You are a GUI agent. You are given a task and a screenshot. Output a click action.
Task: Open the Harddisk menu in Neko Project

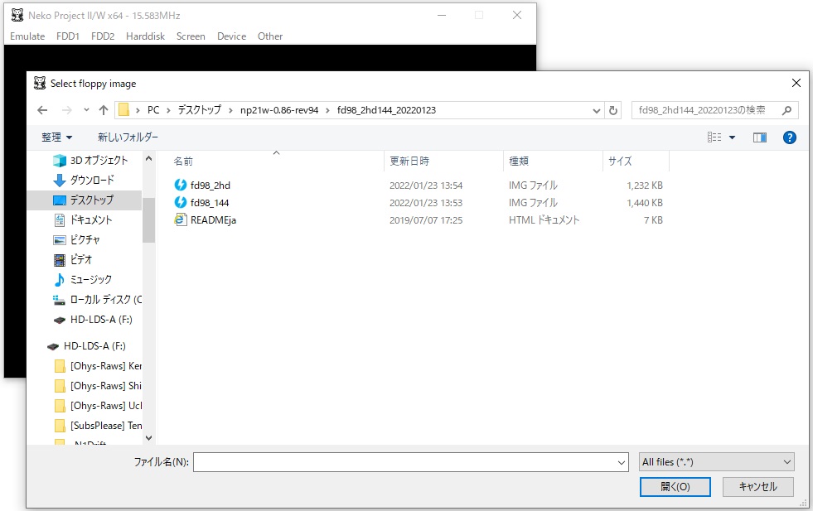pyautogui.click(x=145, y=36)
